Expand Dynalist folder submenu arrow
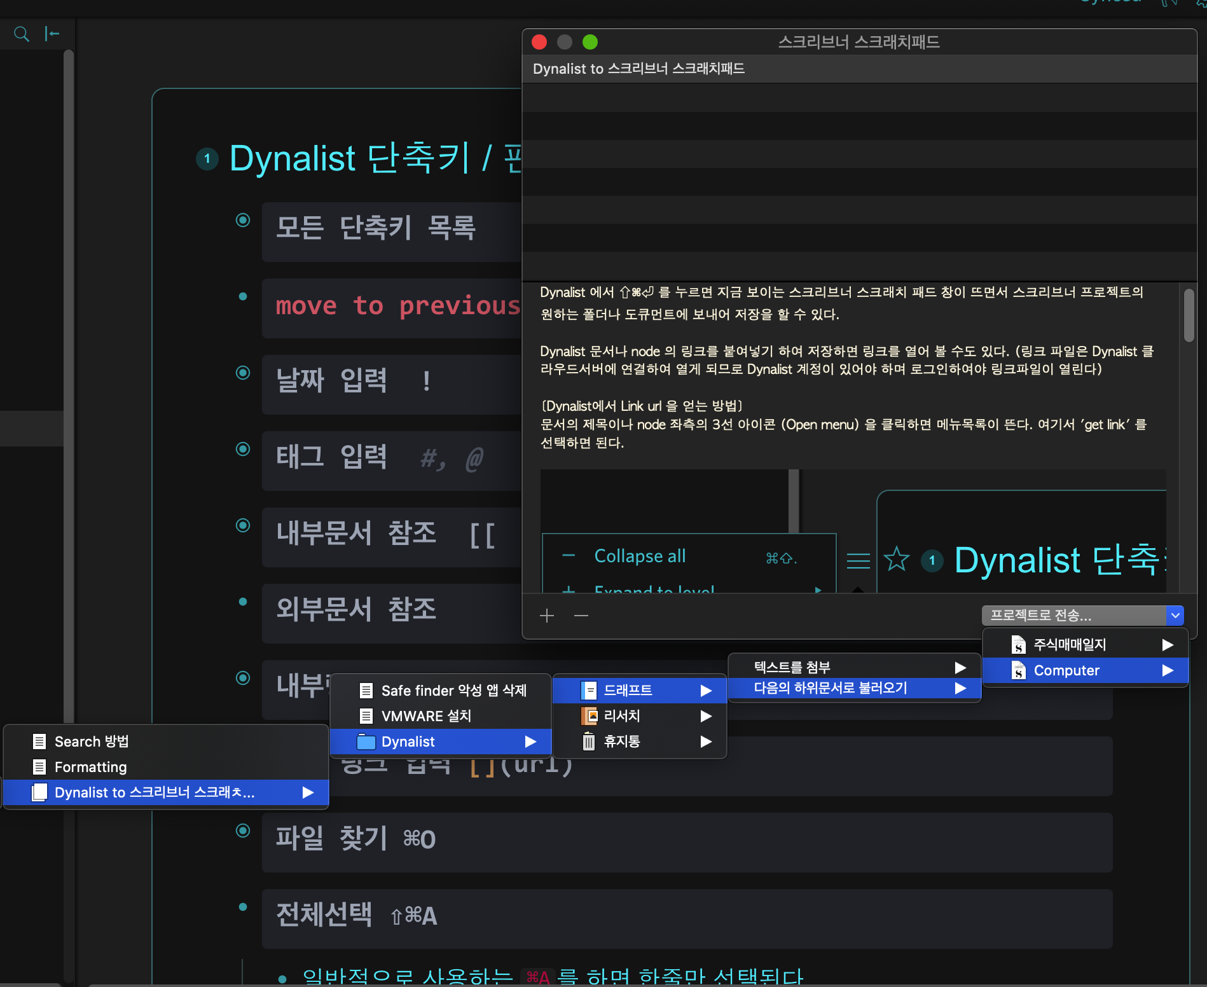 [530, 742]
